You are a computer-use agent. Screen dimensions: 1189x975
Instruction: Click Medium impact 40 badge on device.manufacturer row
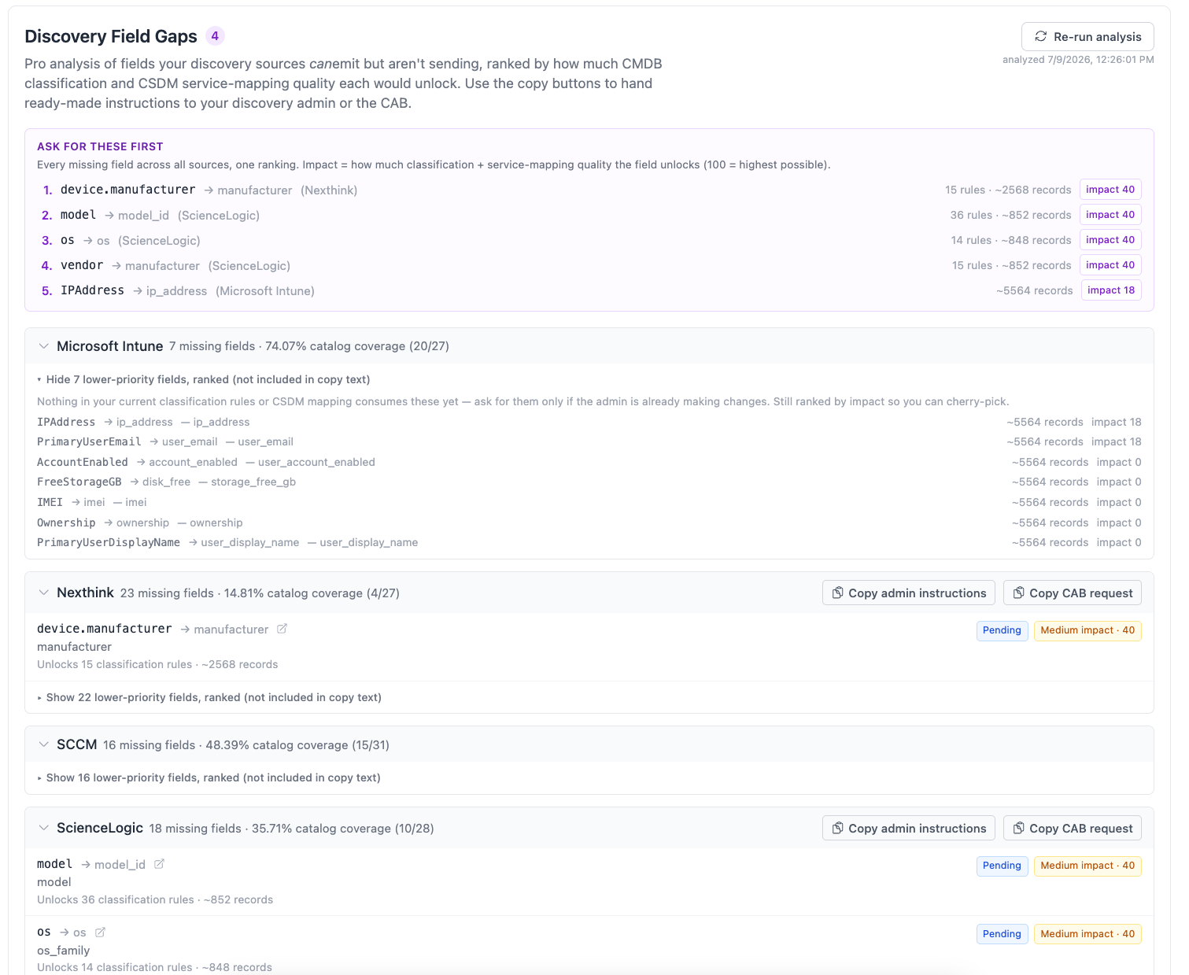tap(1087, 630)
